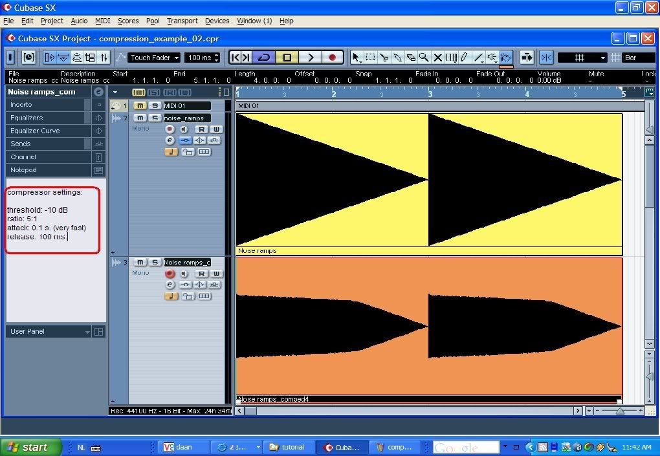The width and height of the screenshot is (660, 456).
Task: Open the snap grid type dropdown
Action: click(582, 58)
